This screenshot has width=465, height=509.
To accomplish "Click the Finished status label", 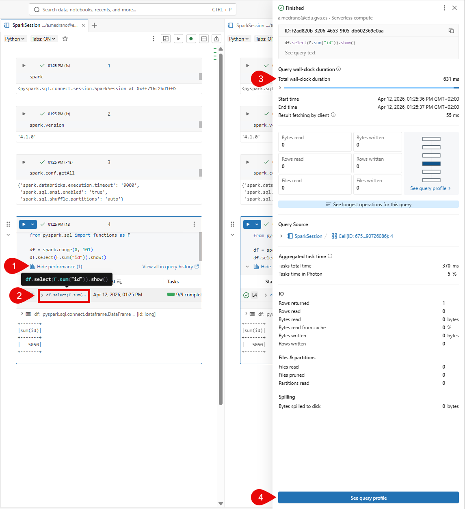I will (x=295, y=8).
